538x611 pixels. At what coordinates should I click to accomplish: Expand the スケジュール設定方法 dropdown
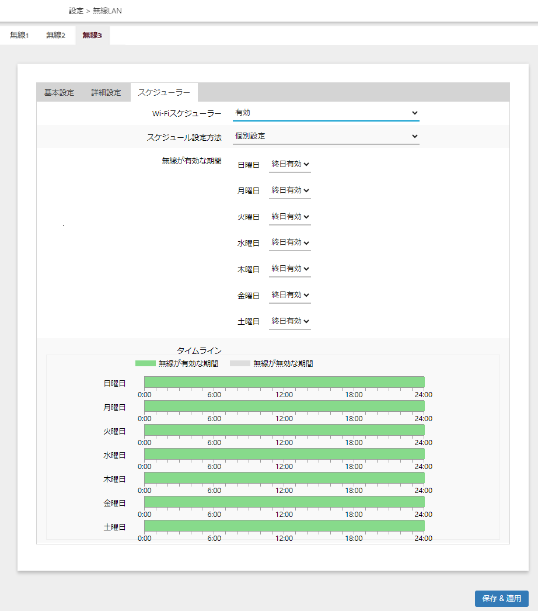(x=326, y=136)
